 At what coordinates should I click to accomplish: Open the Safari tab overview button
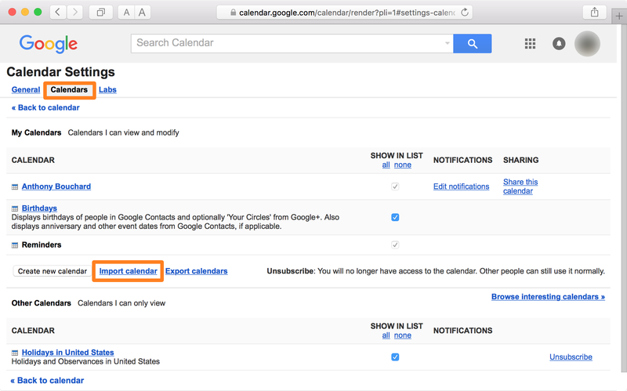tap(101, 12)
